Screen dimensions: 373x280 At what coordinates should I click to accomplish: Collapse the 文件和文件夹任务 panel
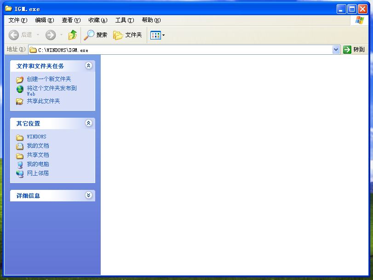[88, 65]
